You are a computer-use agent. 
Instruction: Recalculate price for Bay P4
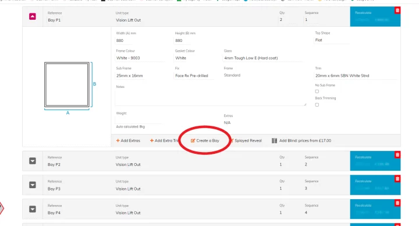tap(363, 206)
